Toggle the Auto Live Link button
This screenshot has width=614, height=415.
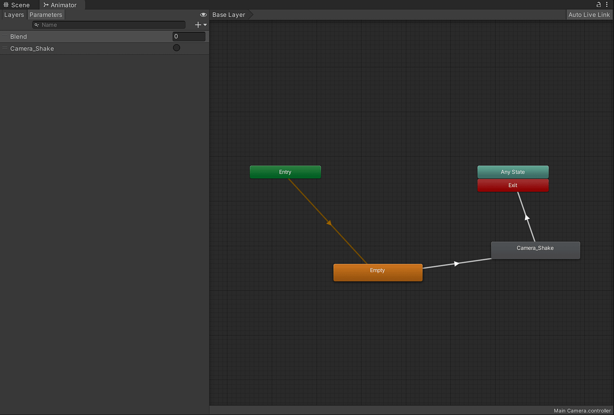(588, 14)
